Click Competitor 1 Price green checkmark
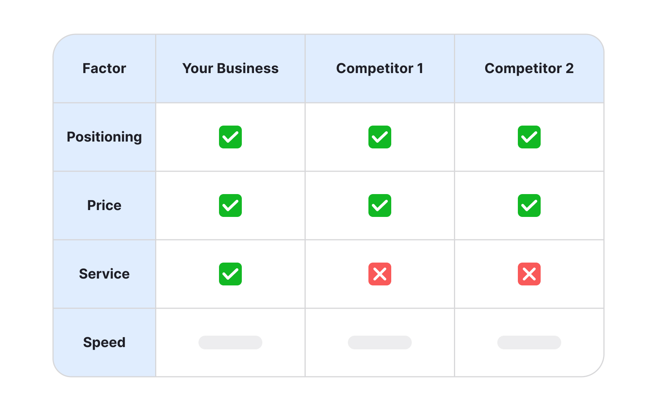The image size is (657, 411). pyautogui.click(x=380, y=205)
